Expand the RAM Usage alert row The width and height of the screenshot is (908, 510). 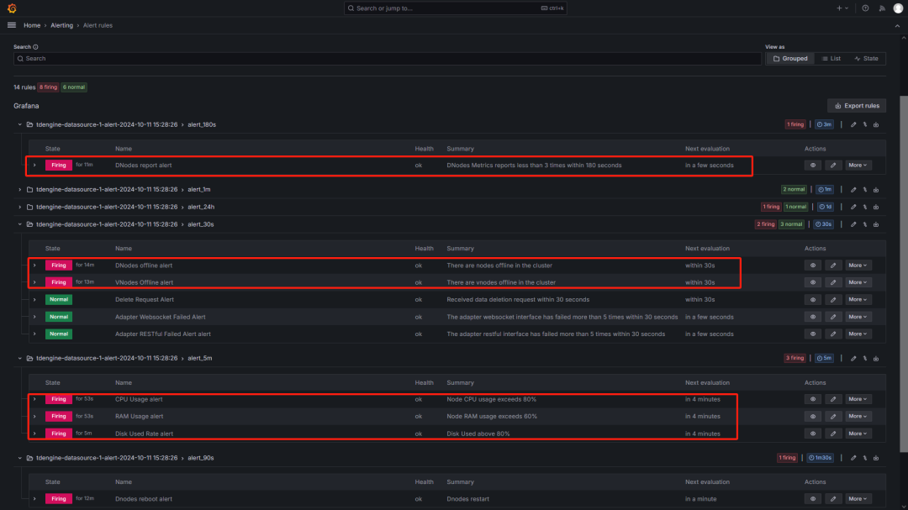[x=34, y=416]
